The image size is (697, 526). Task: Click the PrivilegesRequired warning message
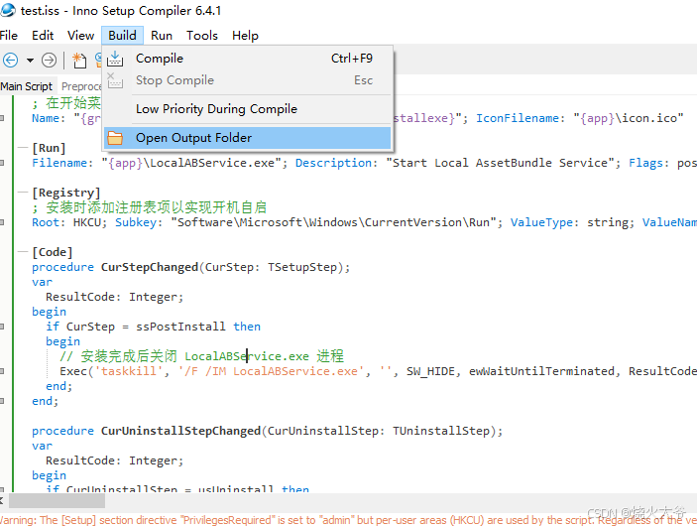(x=349, y=520)
